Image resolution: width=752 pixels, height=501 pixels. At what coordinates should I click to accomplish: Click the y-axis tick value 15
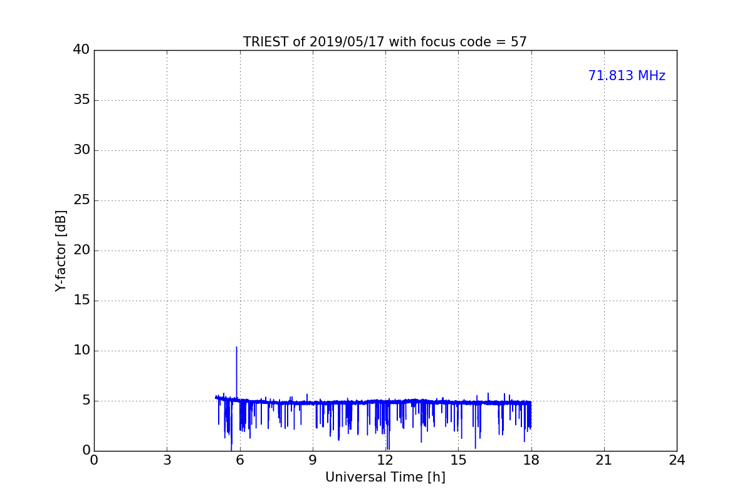click(81, 301)
